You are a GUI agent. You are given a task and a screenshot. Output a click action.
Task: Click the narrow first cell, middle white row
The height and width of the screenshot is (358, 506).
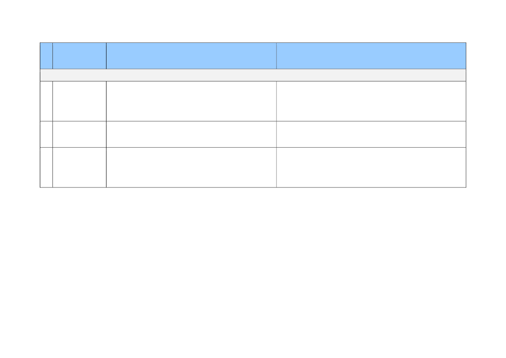point(46,134)
